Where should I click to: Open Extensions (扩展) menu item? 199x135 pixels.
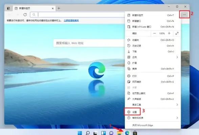point(153,63)
